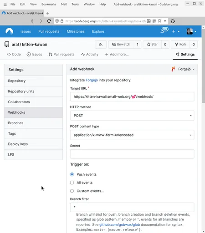Open Pull requests in top navigation bar
This screenshot has width=205, height=233.
(49, 31)
